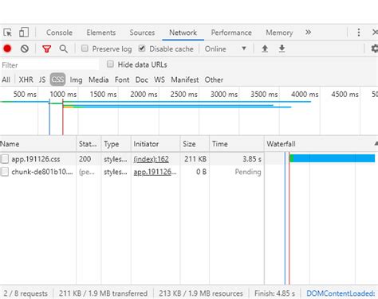Screen dimensions: 378x299
Task: Open DevTools three-dot menu
Action: (x=359, y=33)
